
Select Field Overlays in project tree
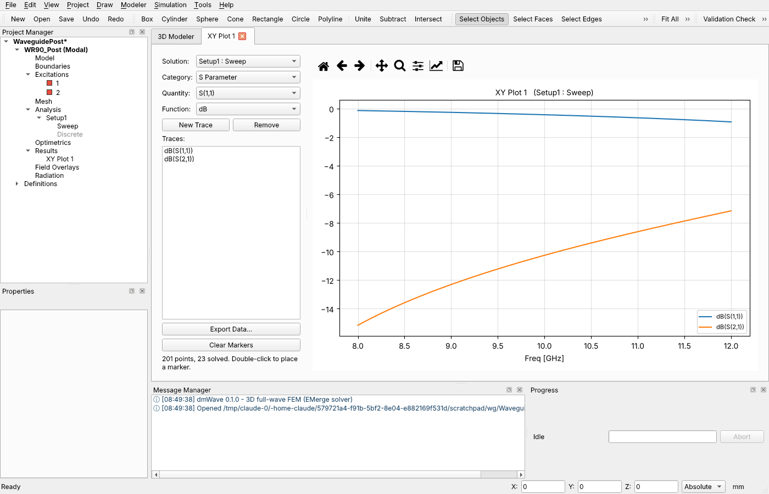(57, 167)
